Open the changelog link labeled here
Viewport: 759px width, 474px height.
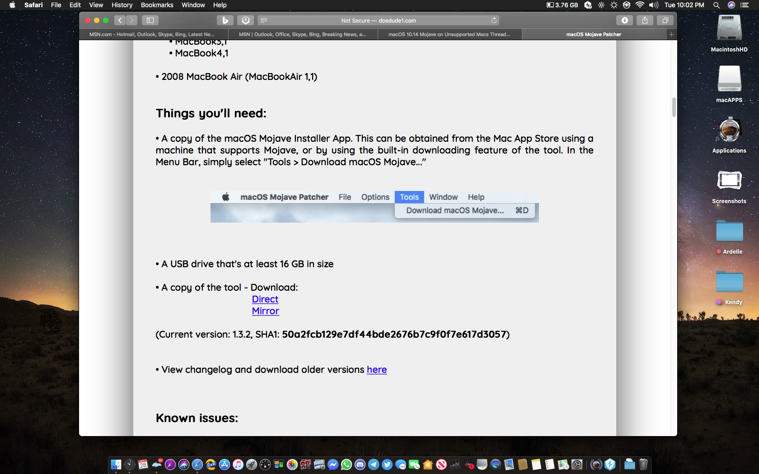click(377, 370)
